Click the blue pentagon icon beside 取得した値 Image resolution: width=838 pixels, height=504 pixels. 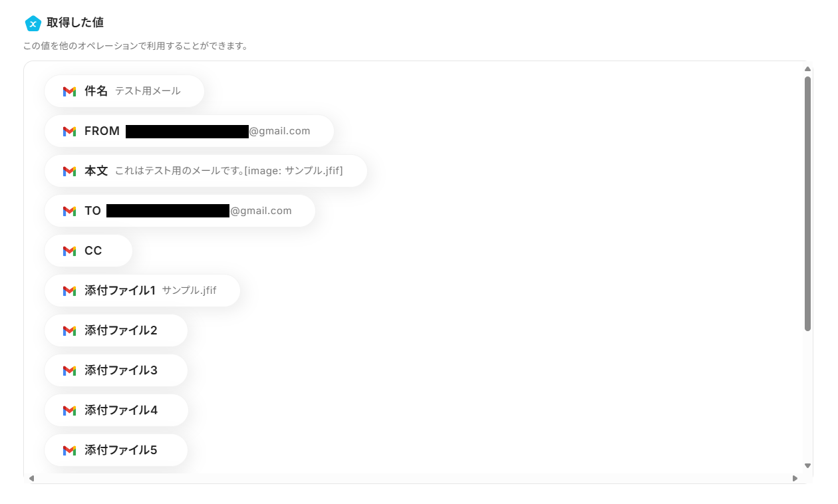point(33,23)
